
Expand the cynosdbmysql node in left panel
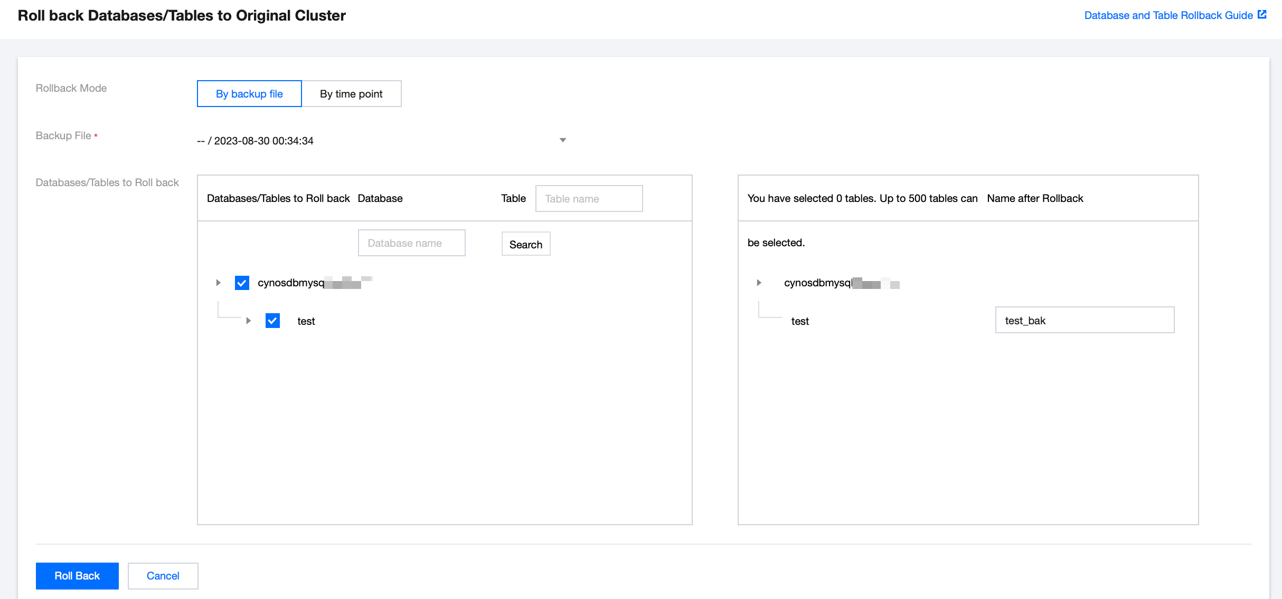coord(218,283)
